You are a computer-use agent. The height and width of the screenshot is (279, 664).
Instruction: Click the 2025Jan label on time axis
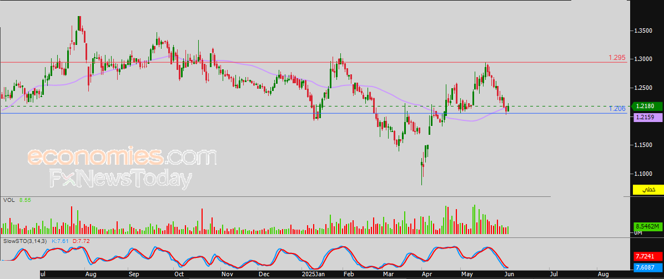point(312,275)
